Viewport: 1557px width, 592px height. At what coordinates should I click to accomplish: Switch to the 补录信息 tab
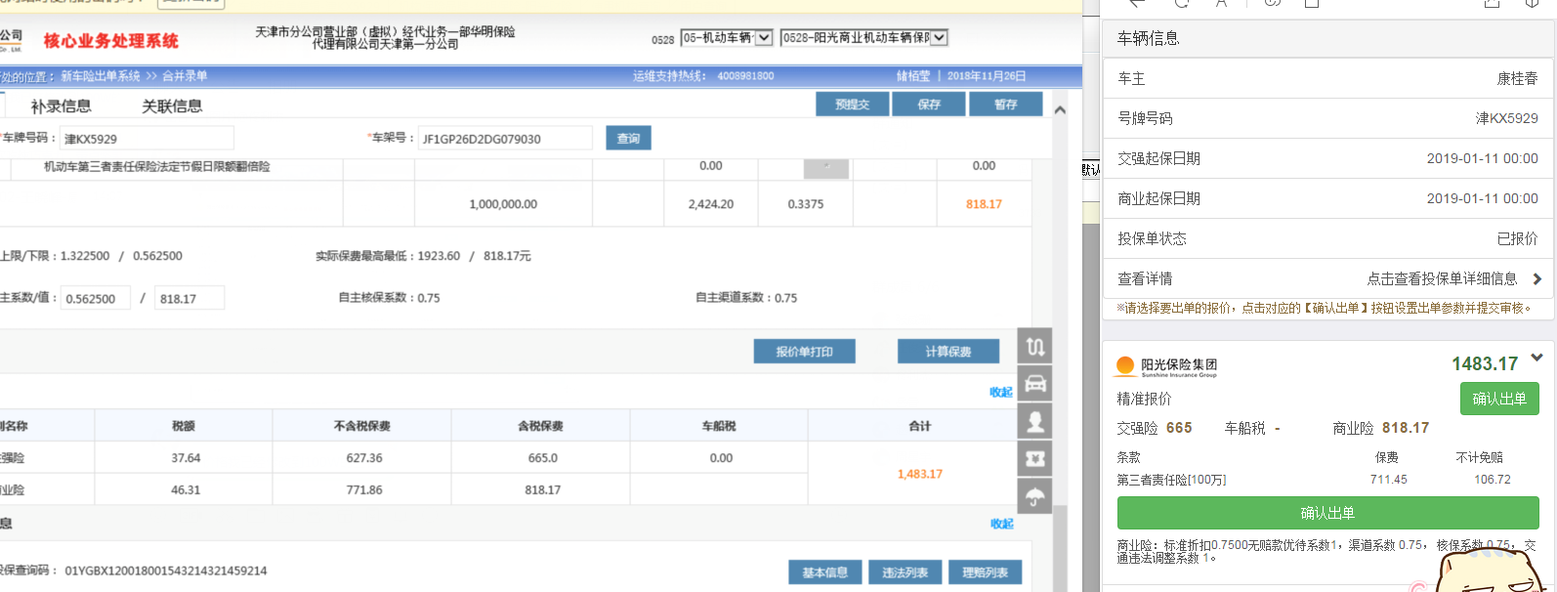(61, 106)
